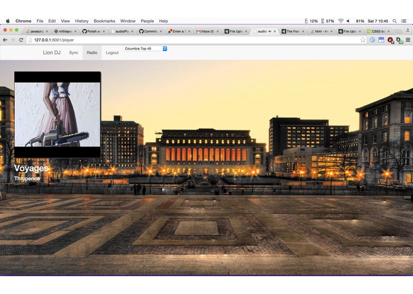Screen dimensions: 413x294
Task: Open the People menu
Action: (x=147, y=21)
